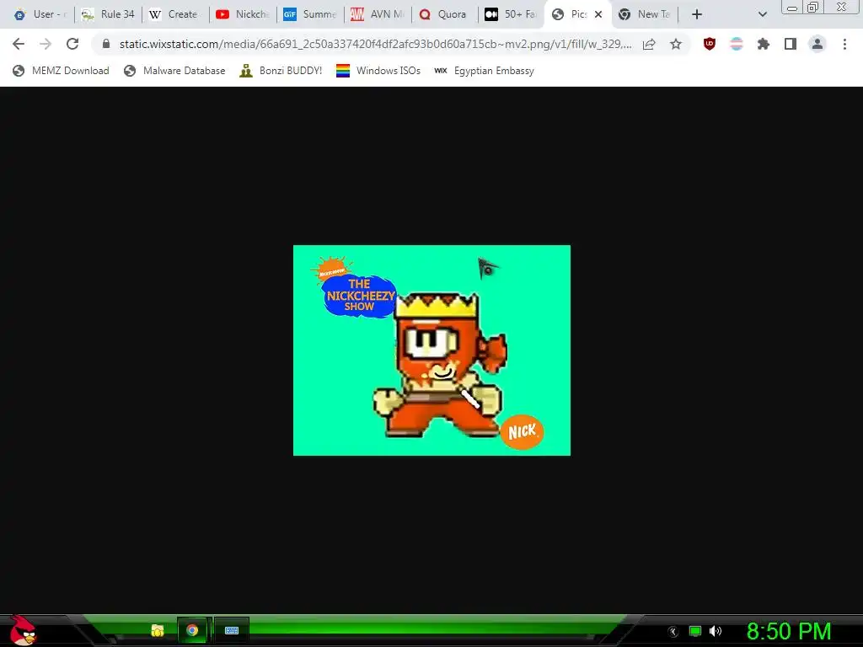
Task: Switch to the Wikipedia Create tab
Action: pos(175,14)
